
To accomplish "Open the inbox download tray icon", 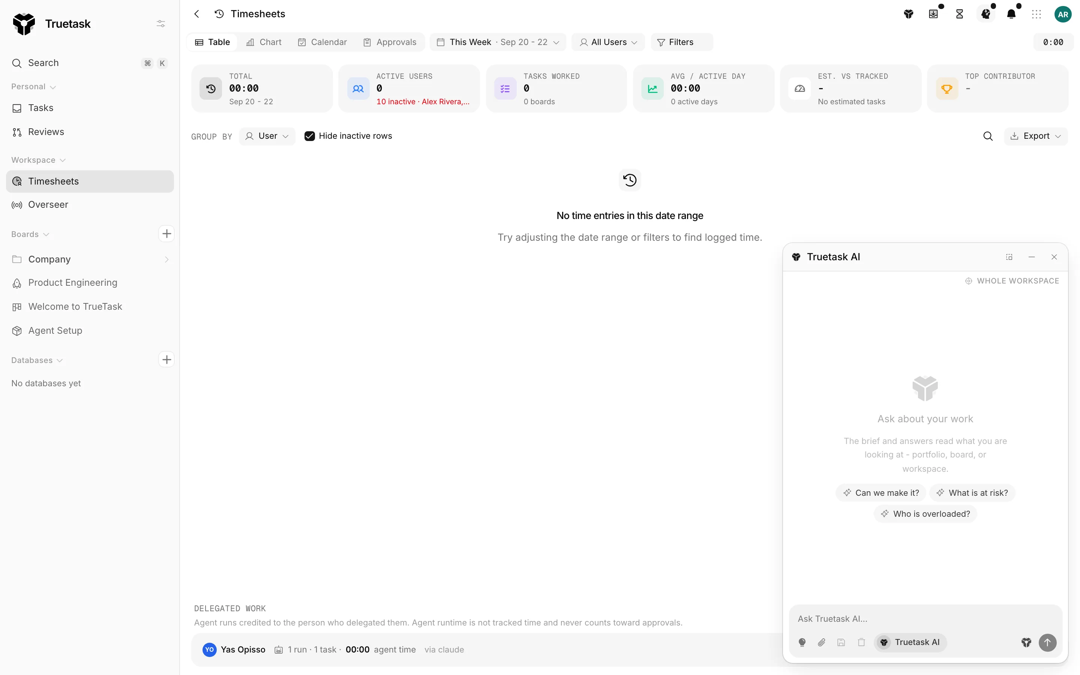I will pos(934,14).
